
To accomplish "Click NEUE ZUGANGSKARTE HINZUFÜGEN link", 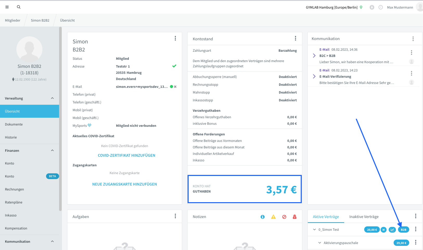I will click(125, 184).
